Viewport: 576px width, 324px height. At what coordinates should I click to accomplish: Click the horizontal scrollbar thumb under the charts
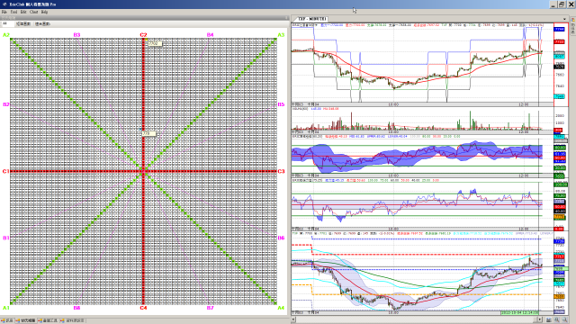[535, 320]
